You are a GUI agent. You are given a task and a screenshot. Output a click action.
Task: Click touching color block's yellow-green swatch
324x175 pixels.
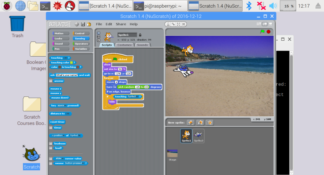(72, 63)
